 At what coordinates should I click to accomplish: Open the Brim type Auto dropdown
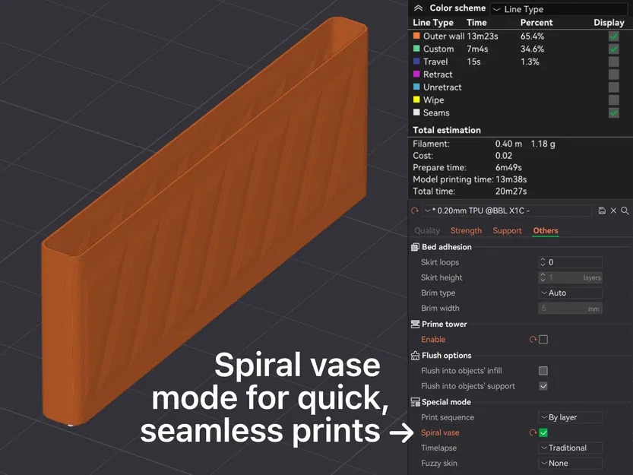[571, 293]
